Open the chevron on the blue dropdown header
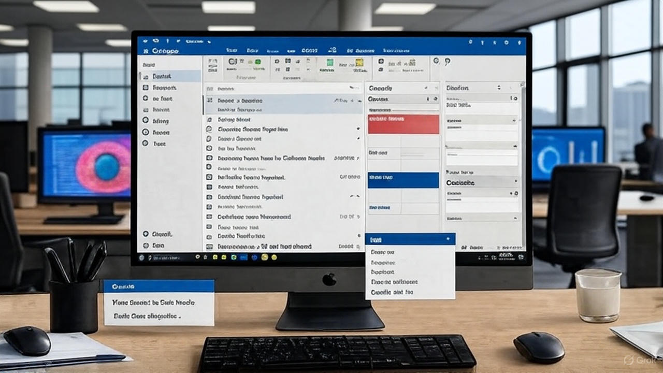The height and width of the screenshot is (373, 663). (x=449, y=239)
